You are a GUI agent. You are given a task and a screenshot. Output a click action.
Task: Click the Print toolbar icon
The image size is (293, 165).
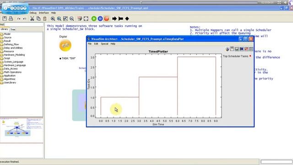[11, 18]
